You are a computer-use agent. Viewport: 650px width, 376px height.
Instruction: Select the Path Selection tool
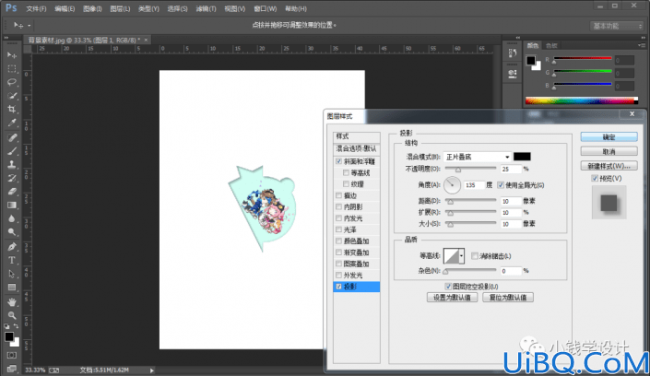coord(12,274)
